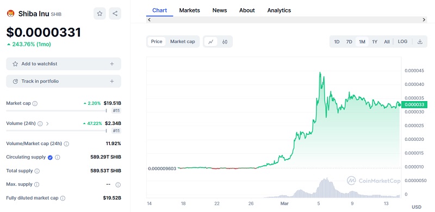Viewport: 435px width, 212px height.
Task: Download chart data with the download icon
Action: click(x=420, y=42)
